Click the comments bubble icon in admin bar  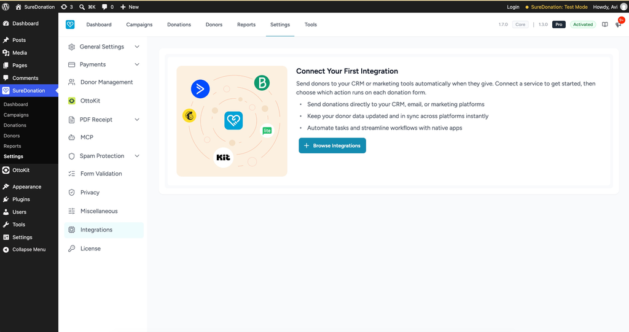104,7
